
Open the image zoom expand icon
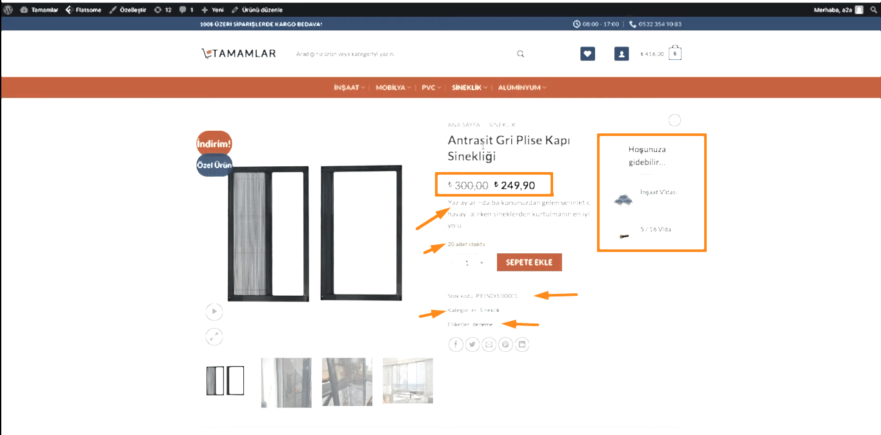(214, 336)
